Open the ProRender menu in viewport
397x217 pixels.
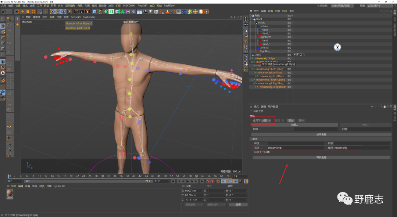(89, 17)
